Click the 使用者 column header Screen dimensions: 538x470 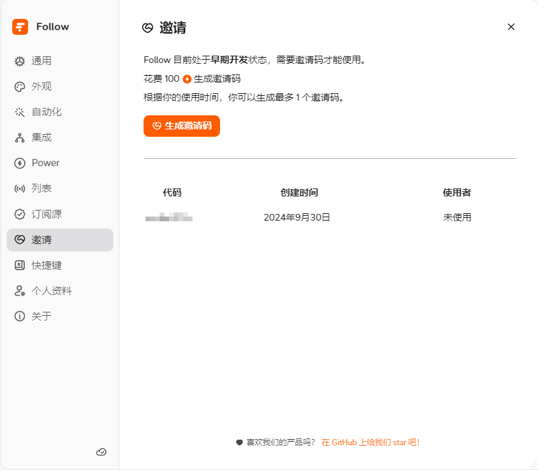[457, 192]
